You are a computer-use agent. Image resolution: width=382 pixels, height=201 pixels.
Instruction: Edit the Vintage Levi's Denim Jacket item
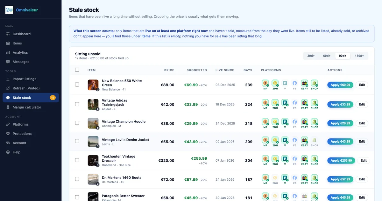pos(362,142)
